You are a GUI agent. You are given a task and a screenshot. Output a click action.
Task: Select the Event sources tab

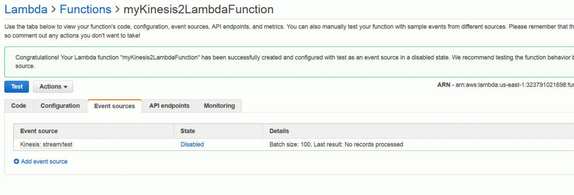coord(114,106)
